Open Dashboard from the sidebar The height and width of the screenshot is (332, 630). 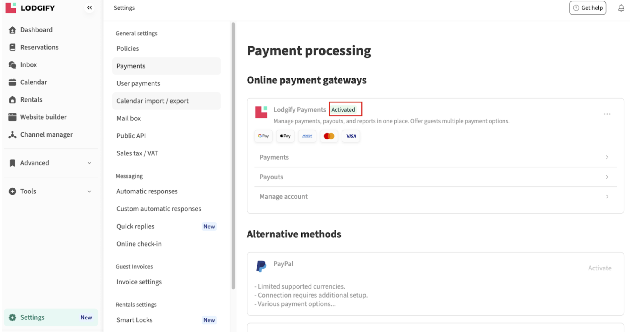click(x=36, y=30)
